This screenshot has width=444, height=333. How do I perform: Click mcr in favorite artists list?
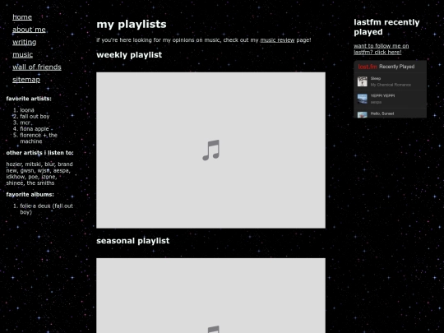(25, 123)
